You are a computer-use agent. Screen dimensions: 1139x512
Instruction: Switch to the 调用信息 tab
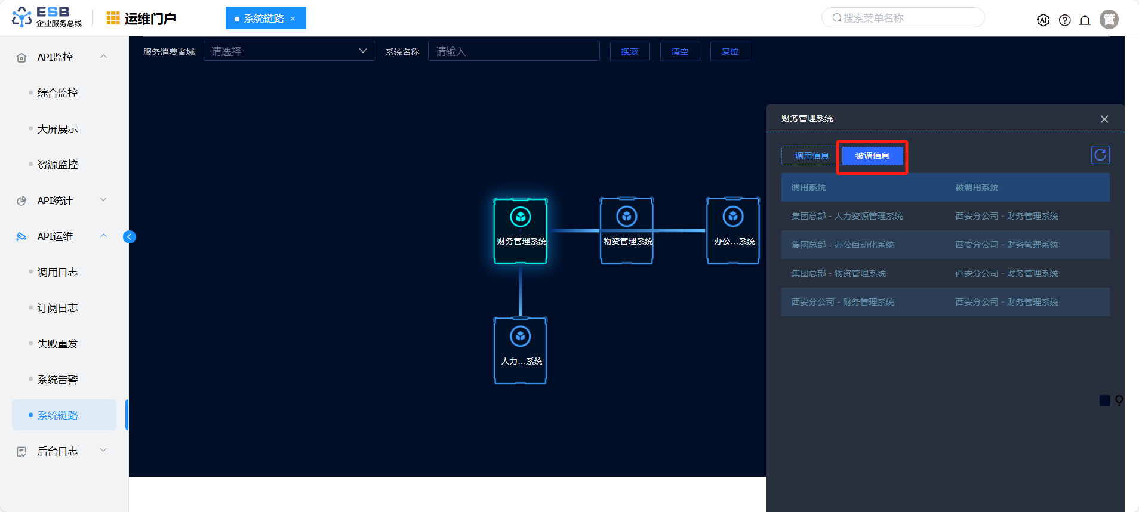pyautogui.click(x=811, y=156)
